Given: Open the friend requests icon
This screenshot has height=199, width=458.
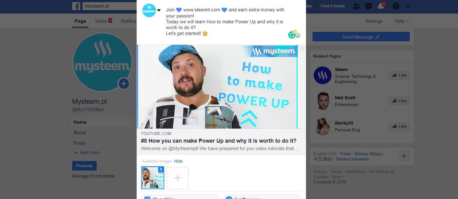Looking at the screenshot, I should (x=356, y=6).
